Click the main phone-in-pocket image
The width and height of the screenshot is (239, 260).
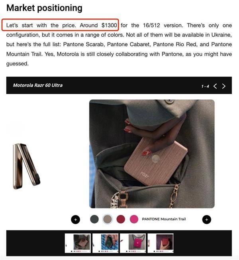[152, 154]
